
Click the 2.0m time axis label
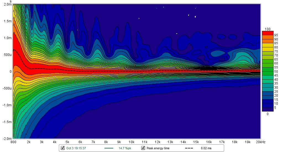tap(8, 4)
